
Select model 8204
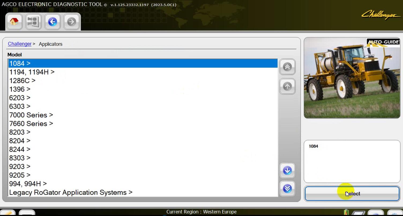[143, 141]
